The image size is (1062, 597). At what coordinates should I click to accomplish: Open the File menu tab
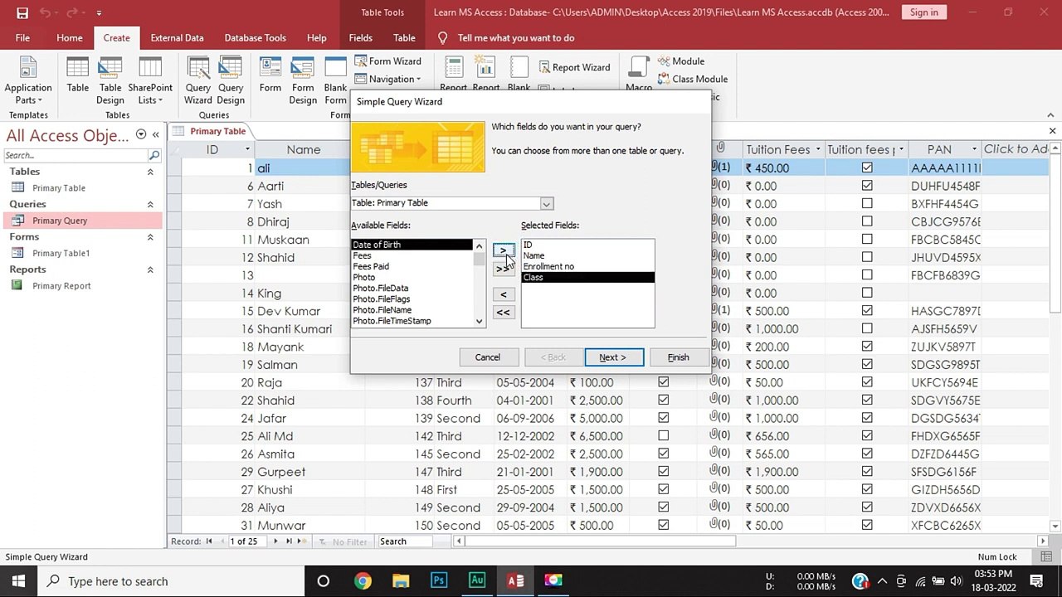[22, 38]
